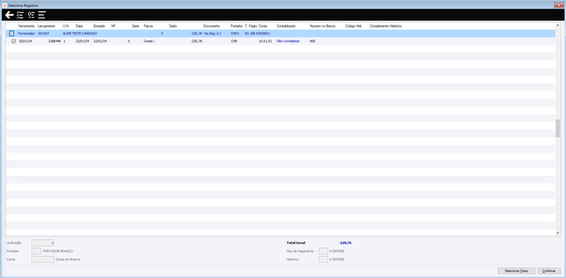
Task: Click the vertical scrollbar thumb
Action: 558,128
